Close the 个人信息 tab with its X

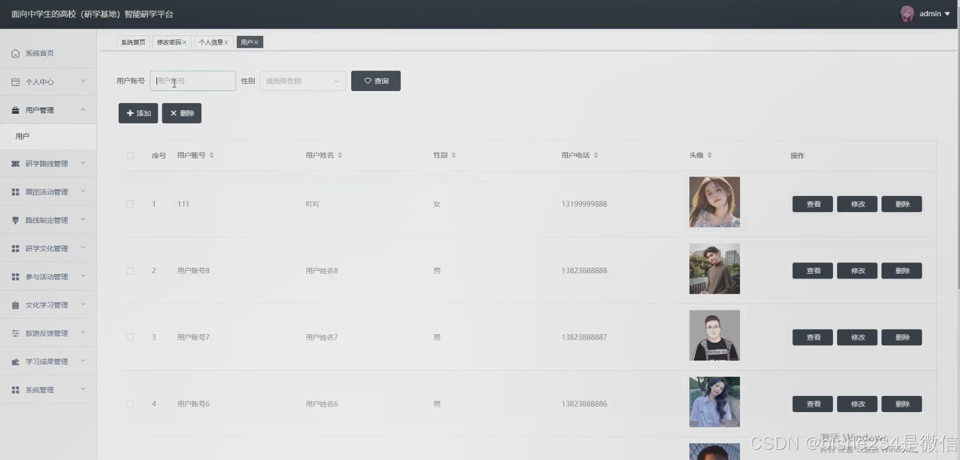pyautogui.click(x=227, y=43)
